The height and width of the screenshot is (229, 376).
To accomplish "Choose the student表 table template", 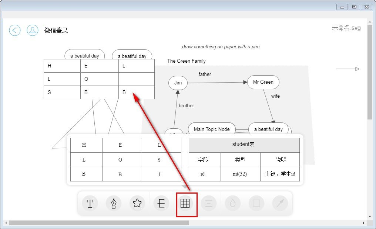I will click(244, 160).
